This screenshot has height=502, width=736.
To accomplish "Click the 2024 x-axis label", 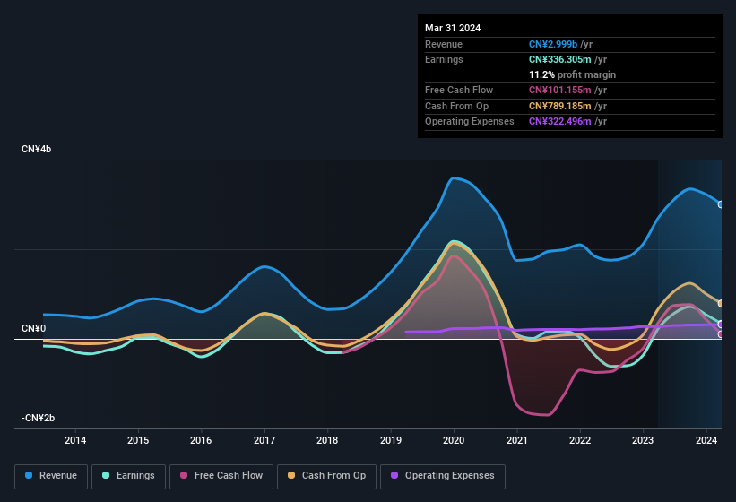I will pos(706,440).
